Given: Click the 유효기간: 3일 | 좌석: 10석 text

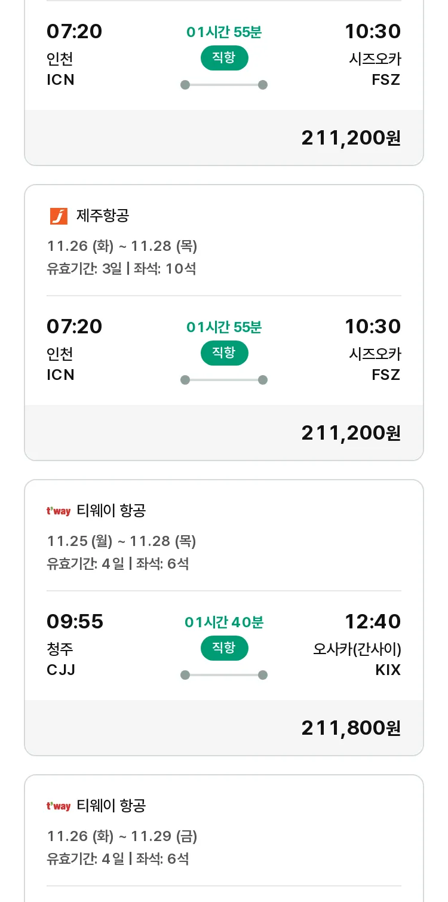Looking at the screenshot, I should [x=121, y=269].
